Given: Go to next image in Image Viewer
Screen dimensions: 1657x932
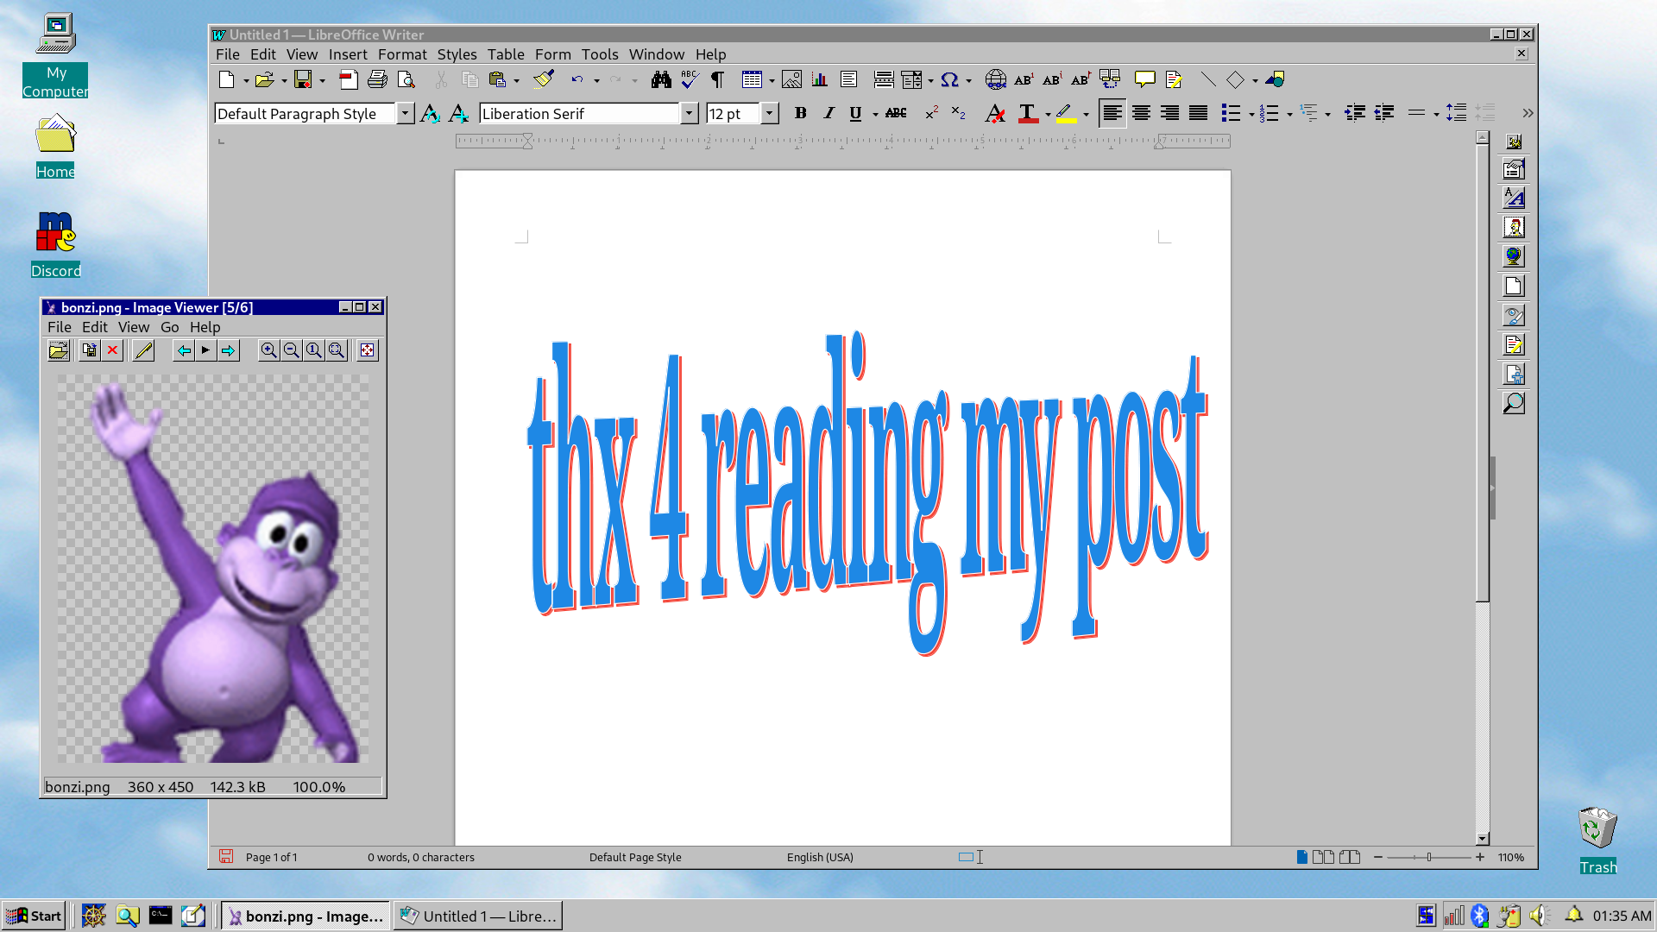Looking at the screenshot, I should point(228,350).
